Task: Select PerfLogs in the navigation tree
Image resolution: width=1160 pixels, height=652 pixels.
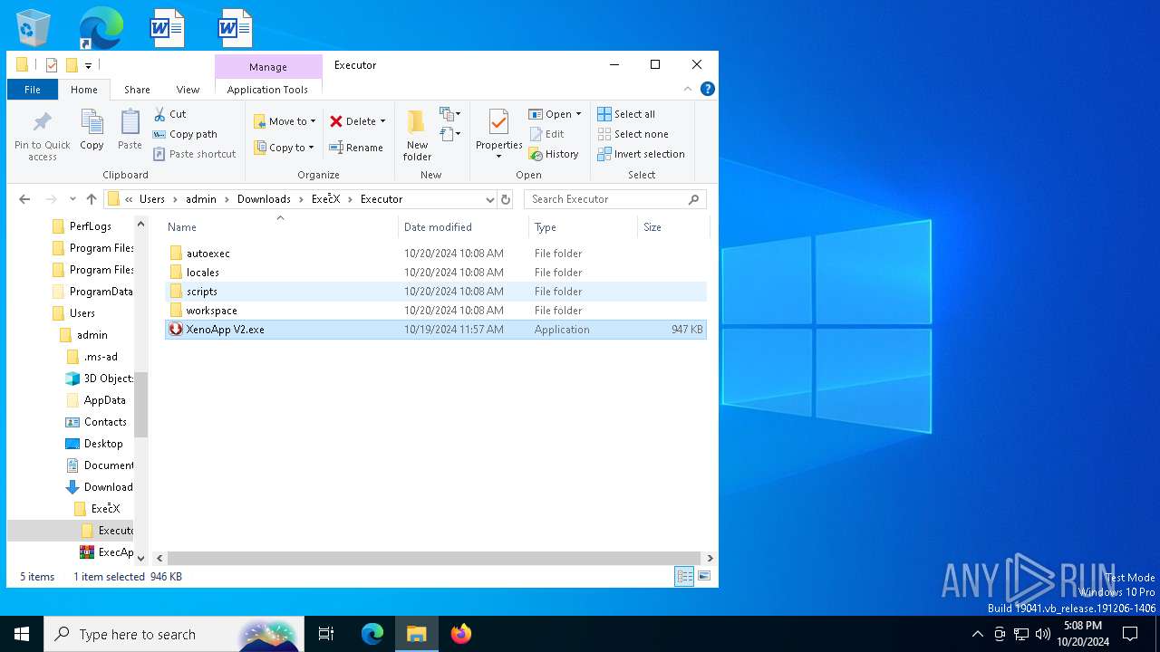Action: [x=91, y=226]
